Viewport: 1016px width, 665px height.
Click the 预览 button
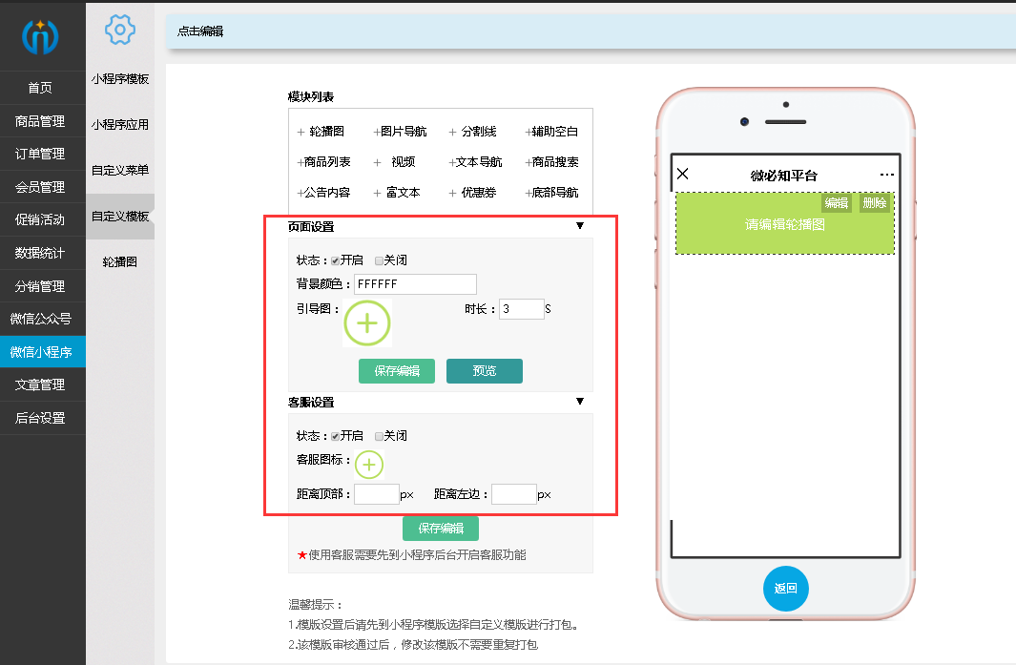click(484, 371)
